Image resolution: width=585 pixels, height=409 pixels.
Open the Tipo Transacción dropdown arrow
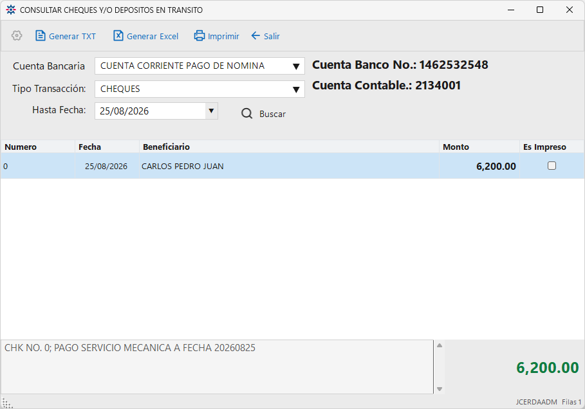coord(296,89)
